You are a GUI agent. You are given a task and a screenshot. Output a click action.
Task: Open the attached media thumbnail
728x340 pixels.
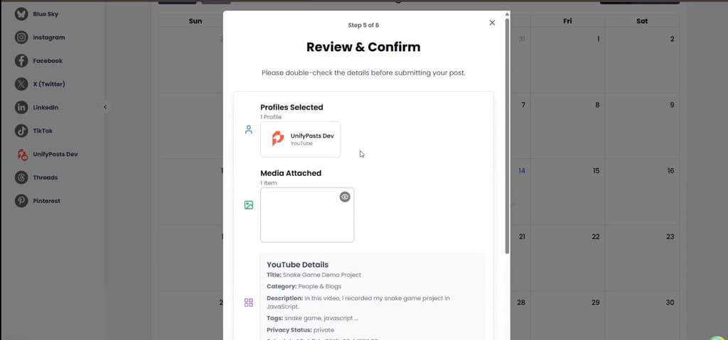(x=307, y=215)
